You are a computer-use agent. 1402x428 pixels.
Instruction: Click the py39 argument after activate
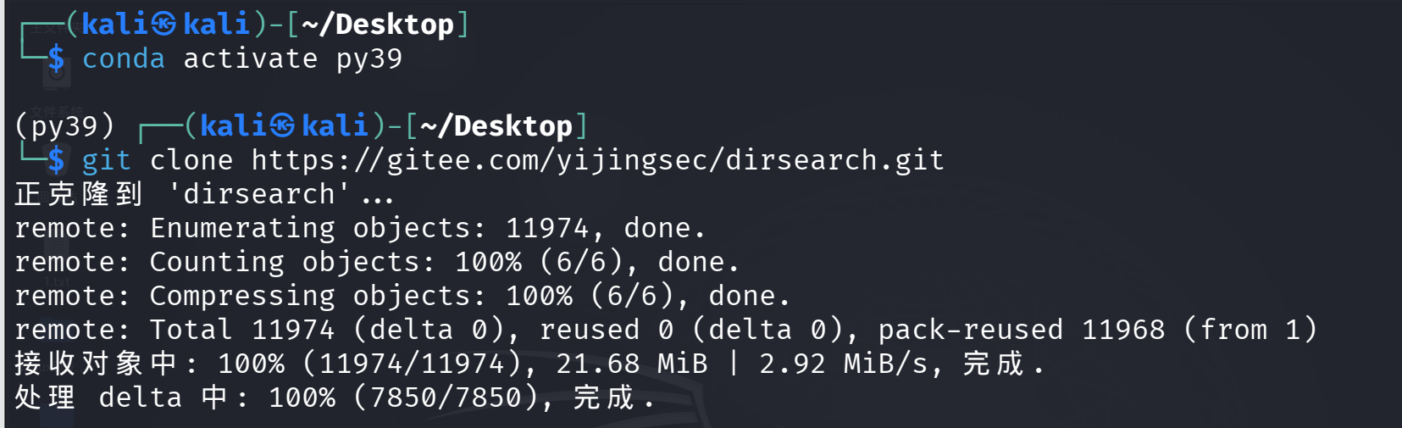[369, 59]
